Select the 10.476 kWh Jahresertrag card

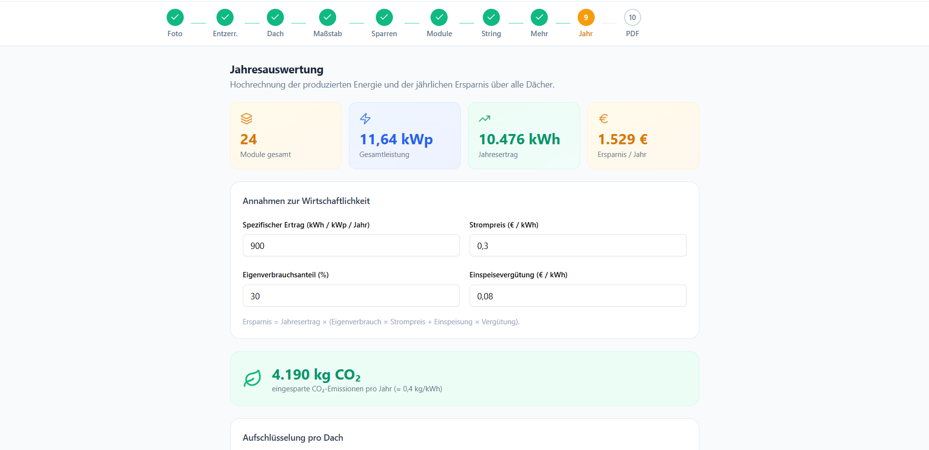point(524,136)
